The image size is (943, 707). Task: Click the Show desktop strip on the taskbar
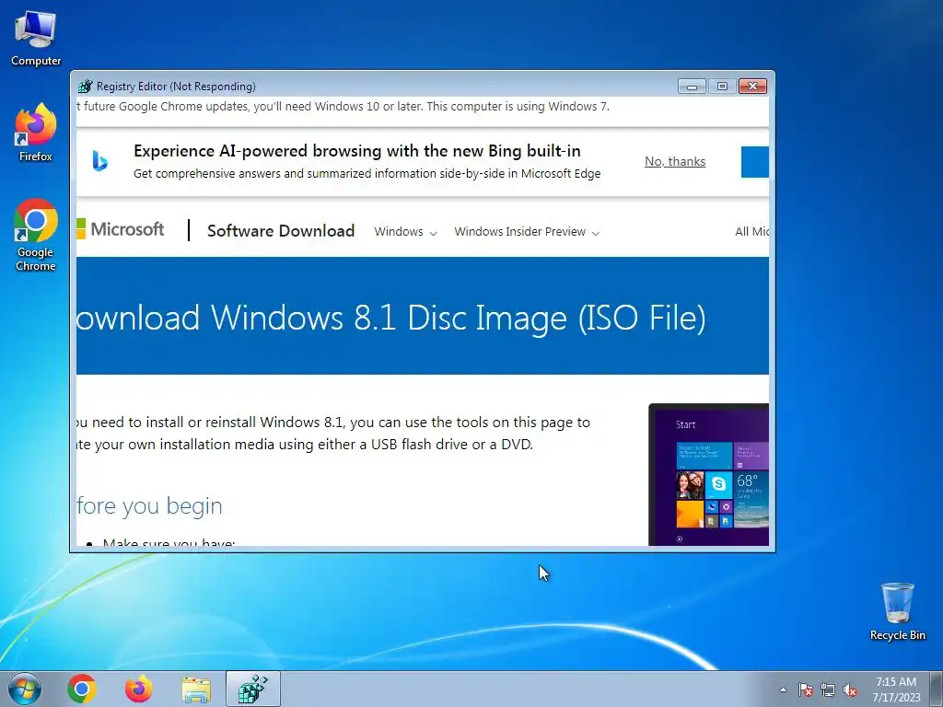(x=937, y=689)
